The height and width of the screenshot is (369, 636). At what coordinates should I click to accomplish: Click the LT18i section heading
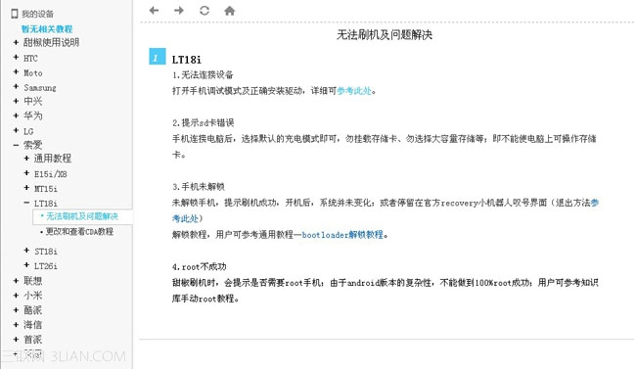pyautogui.click(x=187, y=60)
